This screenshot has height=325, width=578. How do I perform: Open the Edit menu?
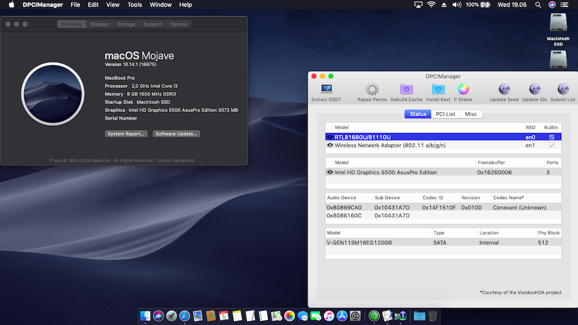click(x=93, y=5)
